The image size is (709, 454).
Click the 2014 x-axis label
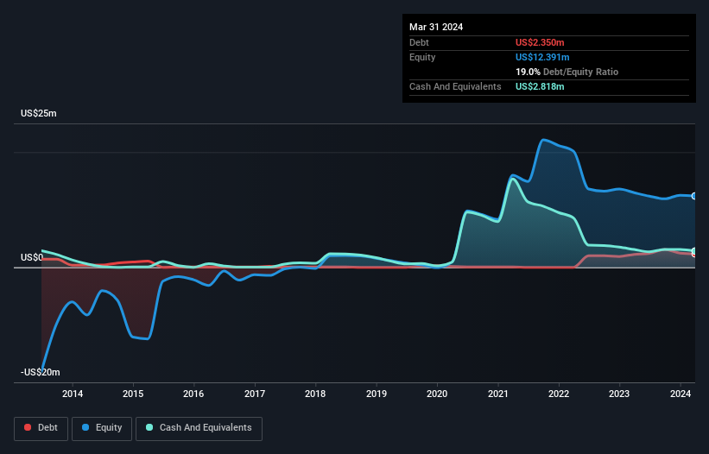73,394
